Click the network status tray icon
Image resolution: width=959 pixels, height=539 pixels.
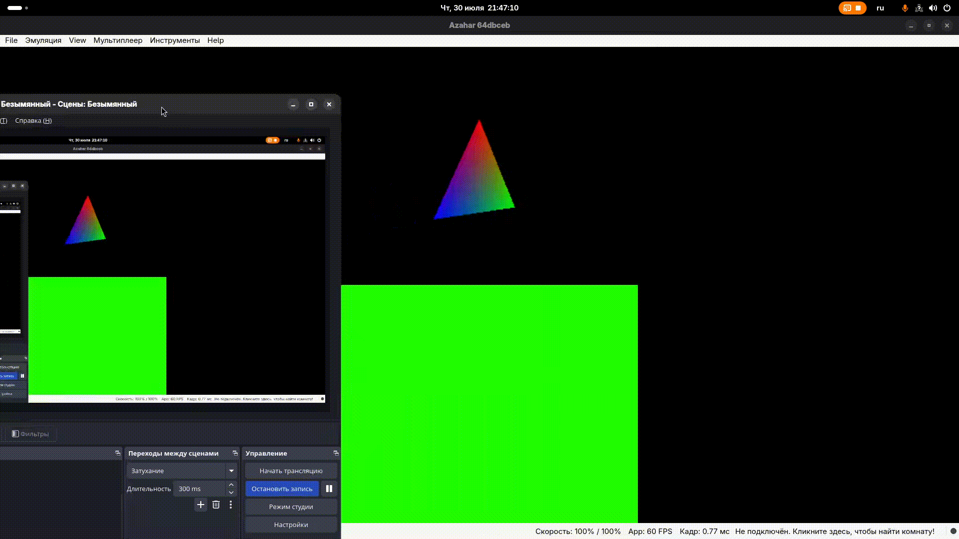(x=919, y=8)
